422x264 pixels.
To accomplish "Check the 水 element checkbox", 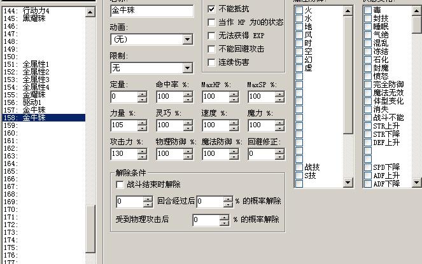I will [299, 18].
